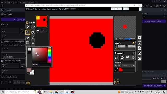The width and height of the screenshot is (167, 94).
Task: Select largest pen size option
Action: click(34, 23)
